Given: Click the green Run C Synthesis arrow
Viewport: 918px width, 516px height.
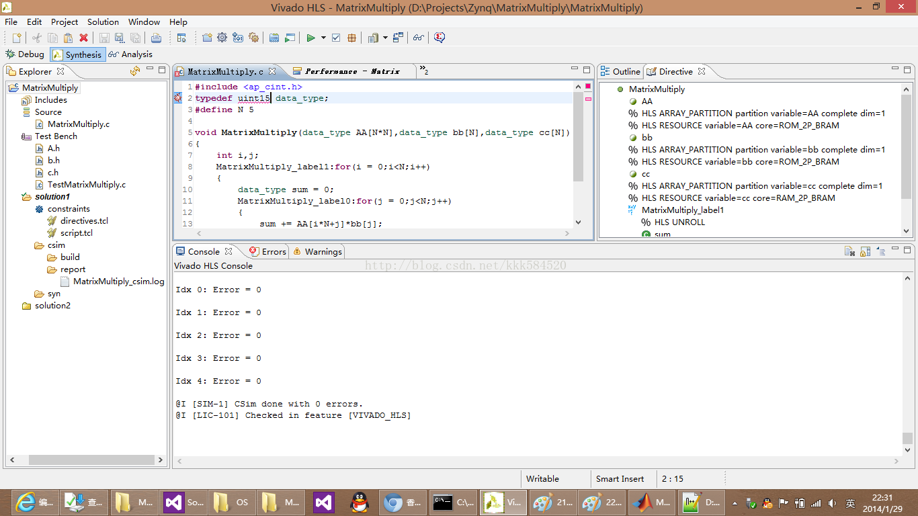Looking at the screenshot, I should pyautogui.click(x=310, y=38).
